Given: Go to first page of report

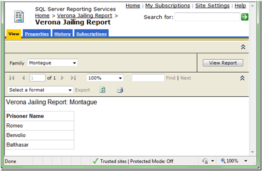Looking at the screenshot, I should pos(12,78).
